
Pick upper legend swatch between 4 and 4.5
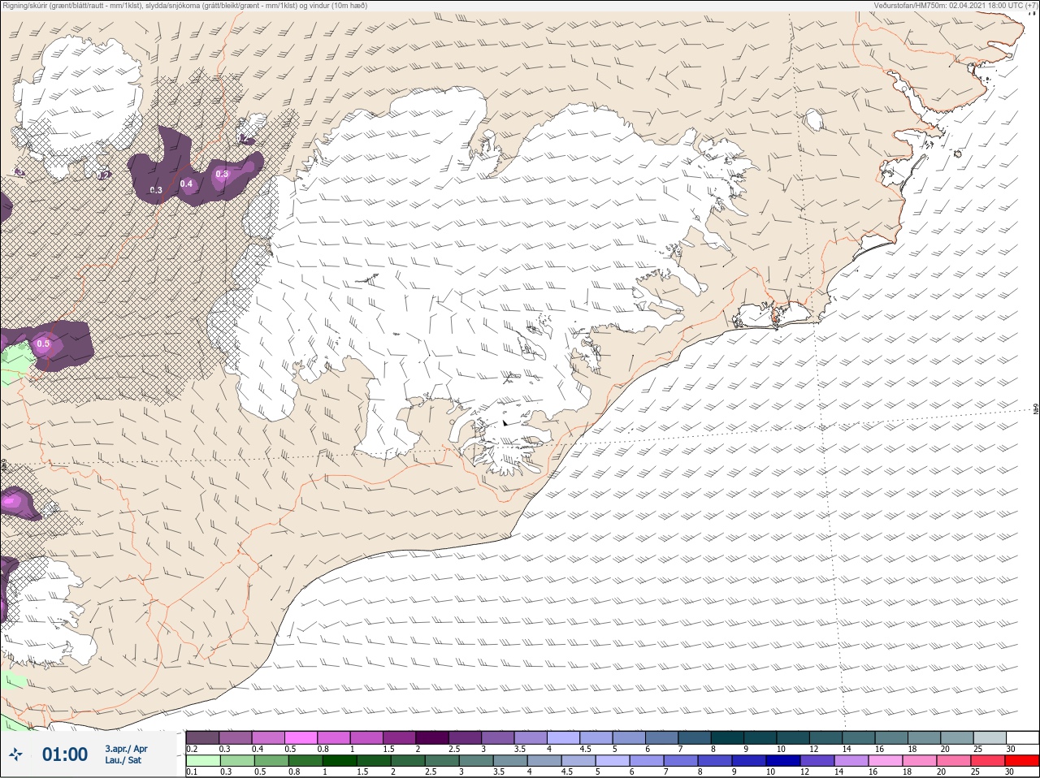(563, 737)
